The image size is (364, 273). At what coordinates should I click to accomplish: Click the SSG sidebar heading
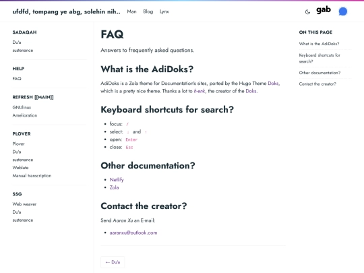(17, 194)
